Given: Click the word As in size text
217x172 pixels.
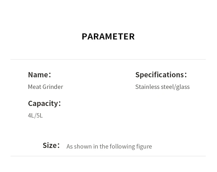Looking at the screenshot, I should coord(69,147).
